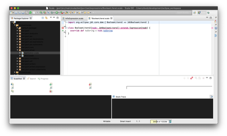Expand the Application.scala tree node
Screen dimensions: 227x136
tap(20, 53)
